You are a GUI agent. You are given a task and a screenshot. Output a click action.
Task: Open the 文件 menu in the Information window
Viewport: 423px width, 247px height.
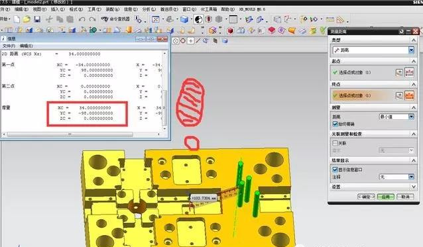pyautogui.click(x=9, y=46)
